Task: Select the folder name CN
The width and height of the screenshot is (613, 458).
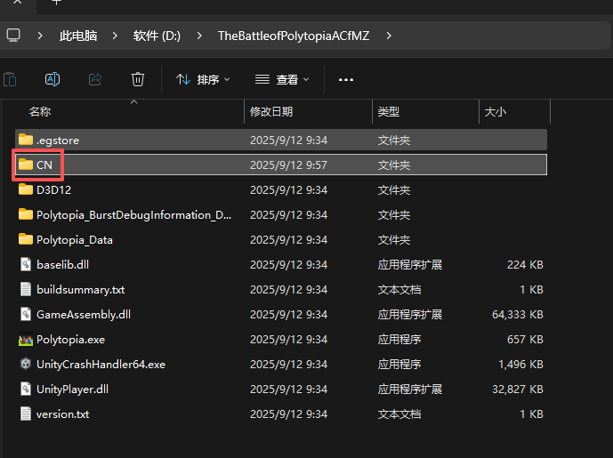Action: pyautogui.click(x=44, y=165)
